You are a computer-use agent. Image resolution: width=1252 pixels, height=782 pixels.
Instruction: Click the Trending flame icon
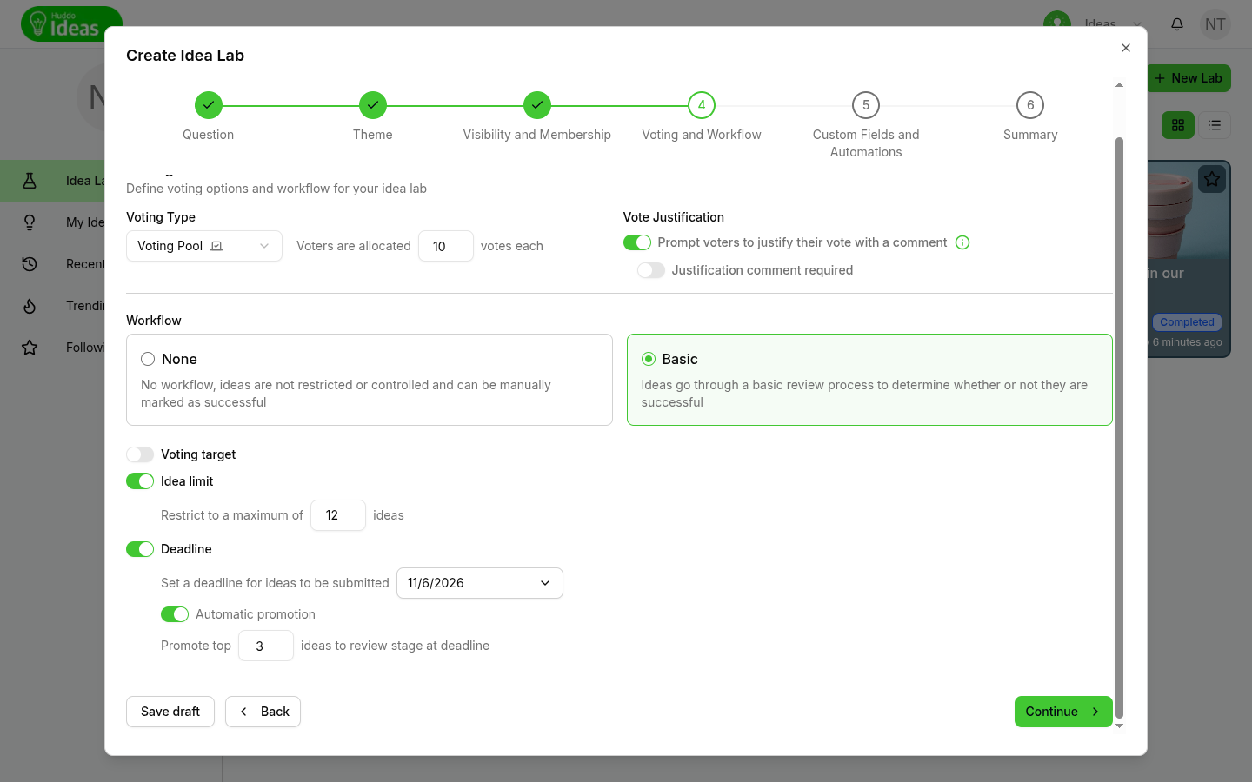coord(30,306)
